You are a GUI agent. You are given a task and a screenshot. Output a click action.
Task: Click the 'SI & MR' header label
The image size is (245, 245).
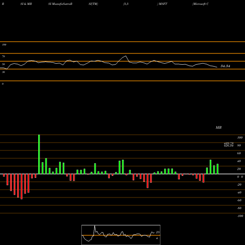click(x=26, y=4)
